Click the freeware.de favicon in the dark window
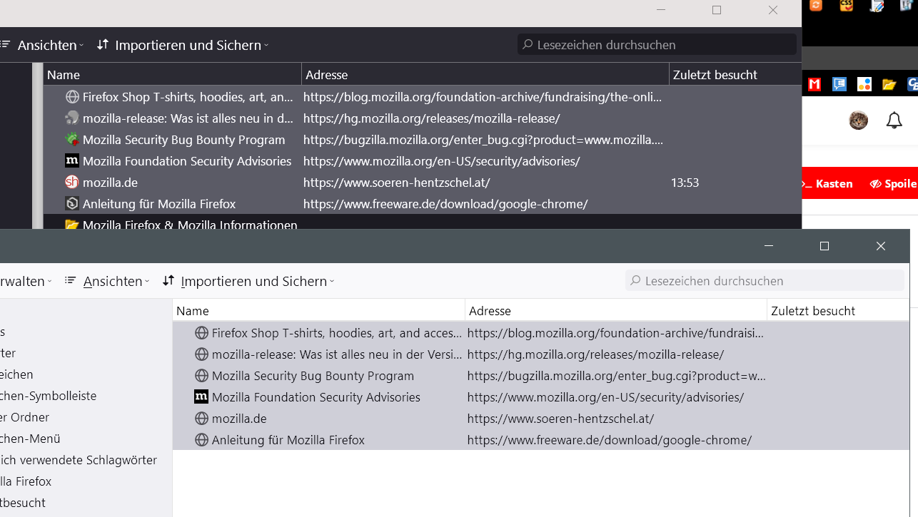918x517 pixels. 71,204
